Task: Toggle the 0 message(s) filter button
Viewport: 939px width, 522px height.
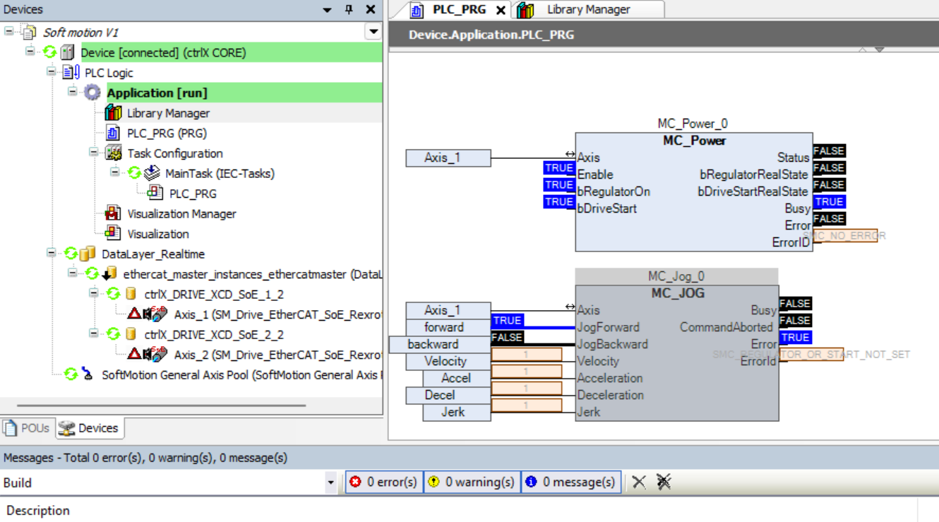Action: (570, 482)
